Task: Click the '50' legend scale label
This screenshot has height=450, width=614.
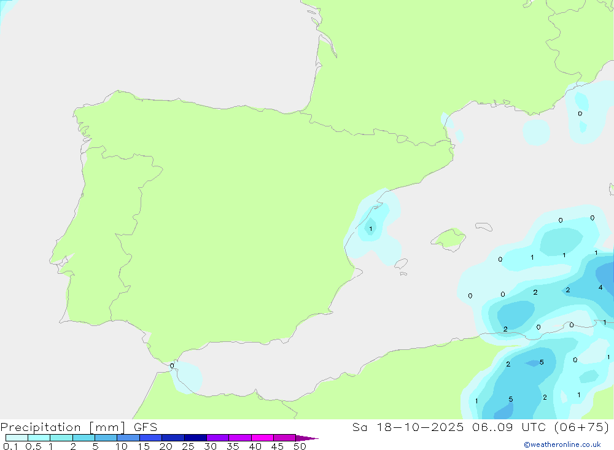Action: [x=300, y=446]
